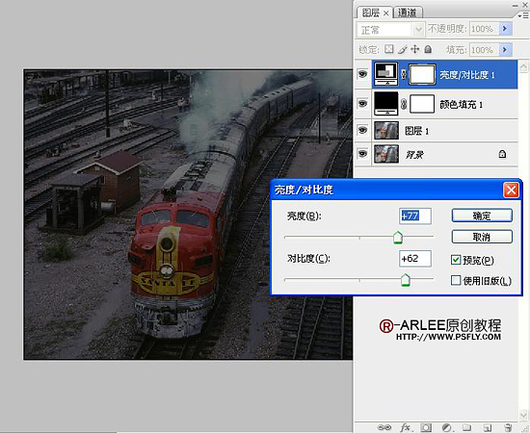The height and width of the screenshot is (433, 530).
Task: Create new adjustment layer icon
Action: (447, 427)
